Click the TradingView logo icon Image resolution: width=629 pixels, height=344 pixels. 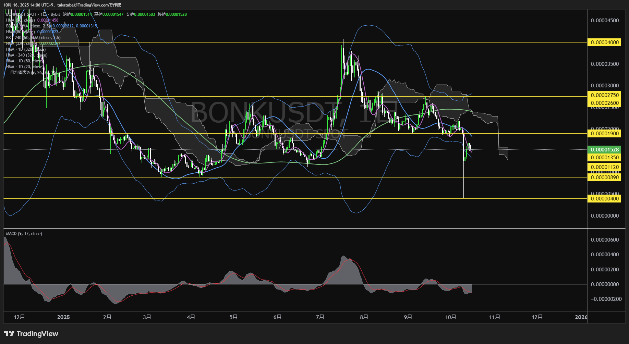tap(9, 334)
